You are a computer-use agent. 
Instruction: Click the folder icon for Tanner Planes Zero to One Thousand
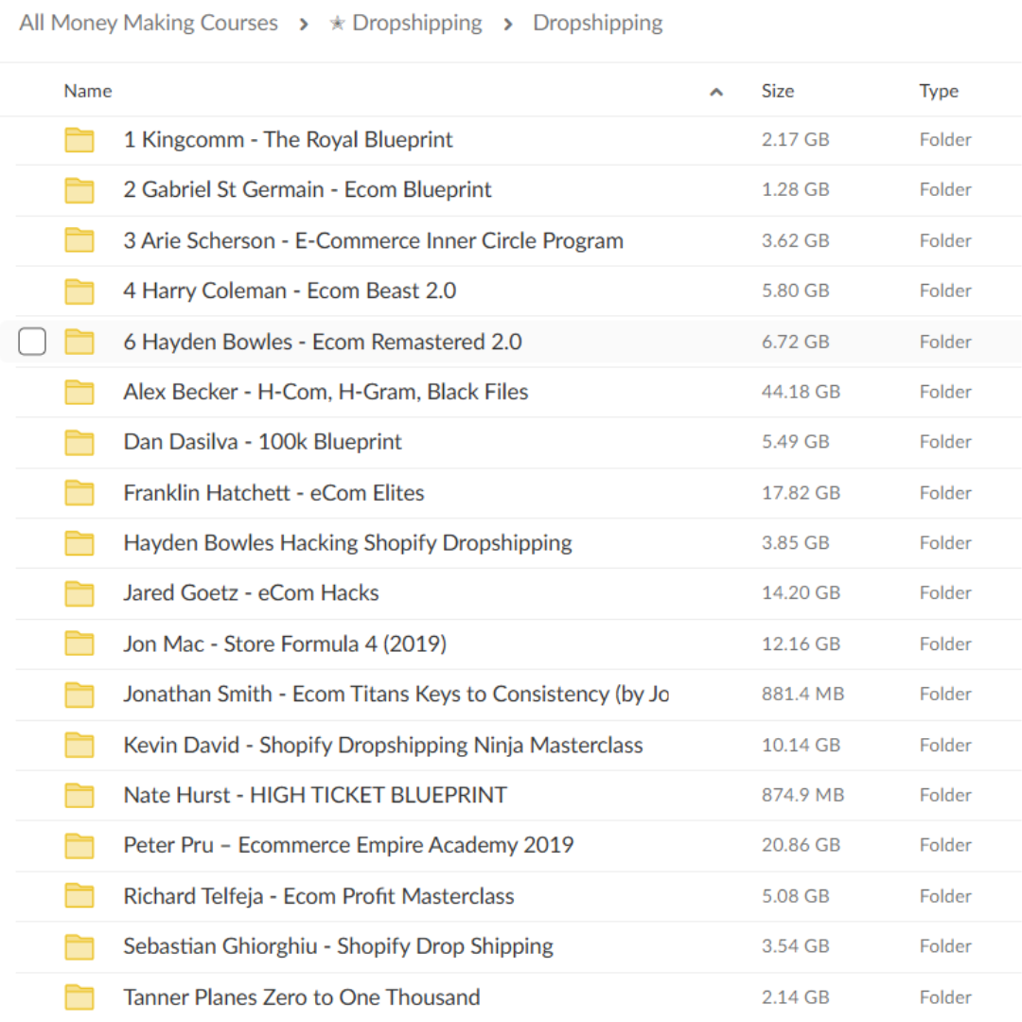click(x=79, y=996)
